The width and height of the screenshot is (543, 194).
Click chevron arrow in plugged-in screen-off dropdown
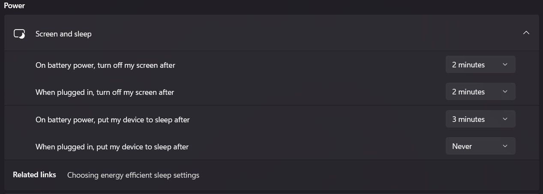pos(505,92)
